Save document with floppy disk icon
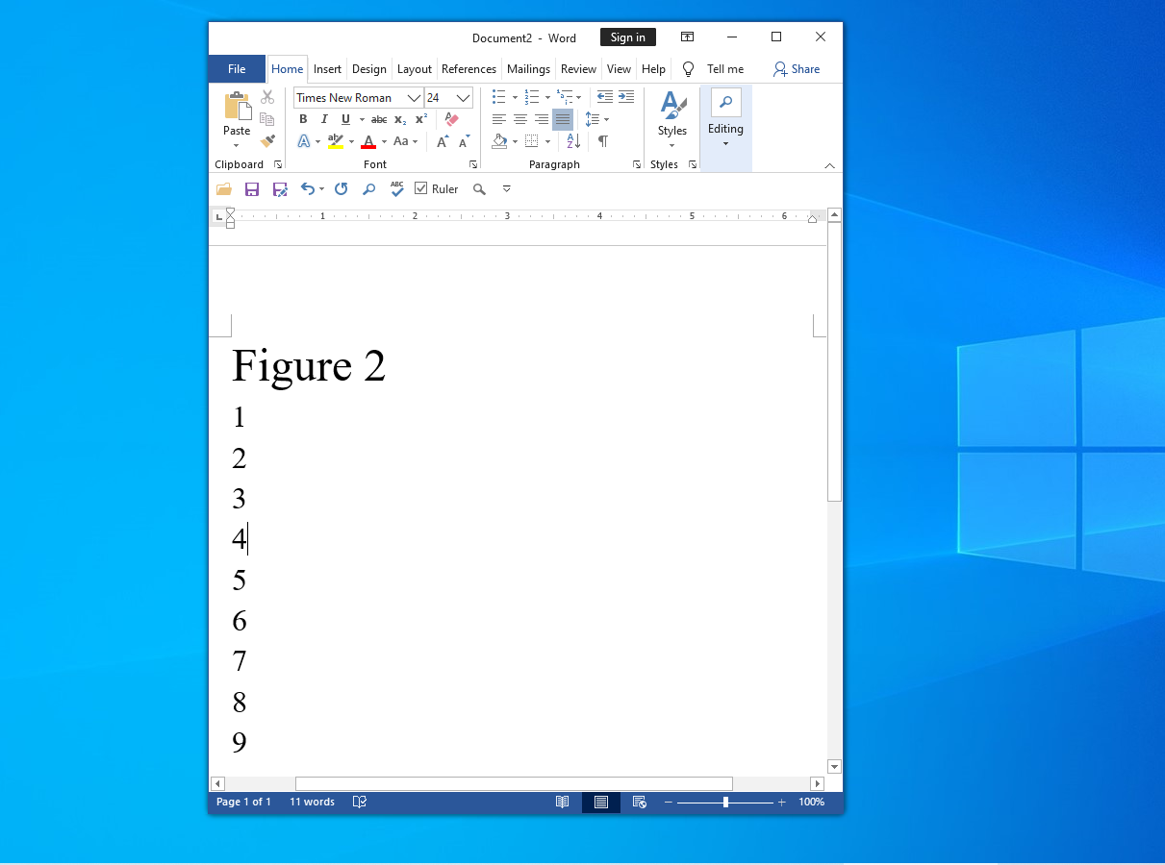1165x865 pixels. pos(252,189)
